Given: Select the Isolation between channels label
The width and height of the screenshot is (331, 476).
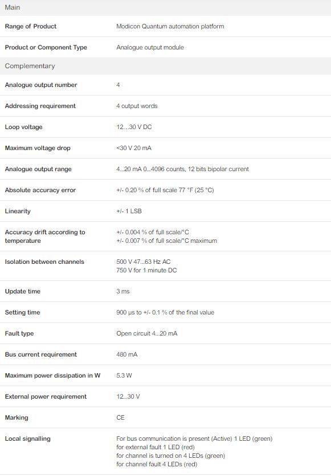Looking at the screenshot, I should pos(44,262).
